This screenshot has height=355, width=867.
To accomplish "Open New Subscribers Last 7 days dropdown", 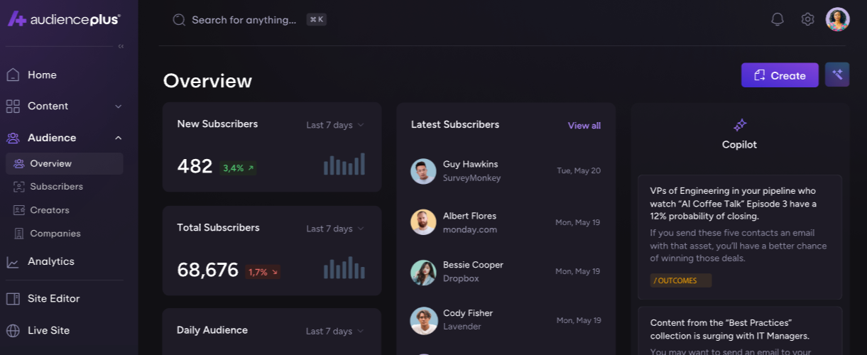I will pos(335,125).
